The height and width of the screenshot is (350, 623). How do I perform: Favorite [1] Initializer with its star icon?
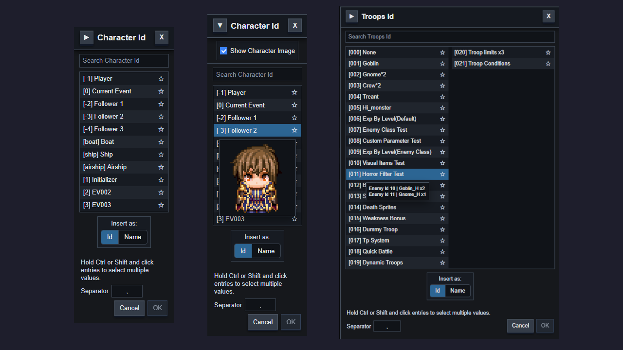[161, 180]
